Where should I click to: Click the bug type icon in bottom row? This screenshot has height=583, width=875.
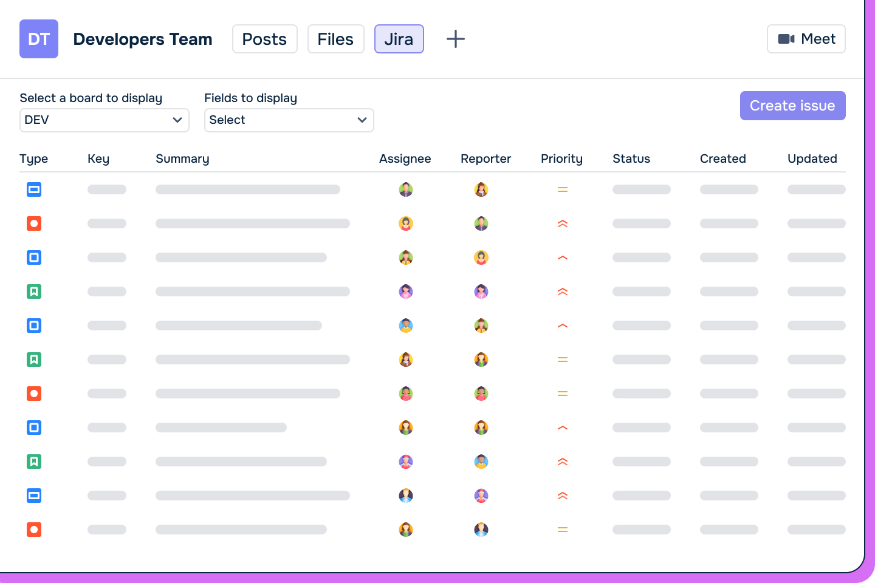point(34,530)
